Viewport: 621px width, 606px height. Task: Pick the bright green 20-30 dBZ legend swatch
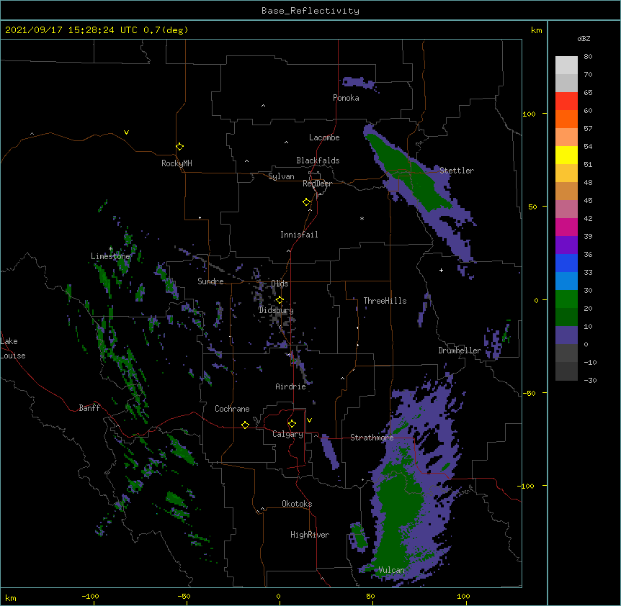click(x=566, y=299)
